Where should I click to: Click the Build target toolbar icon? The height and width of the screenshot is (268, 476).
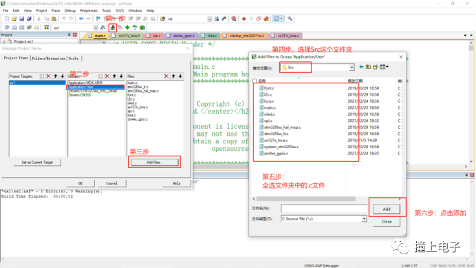coord(14,28)
